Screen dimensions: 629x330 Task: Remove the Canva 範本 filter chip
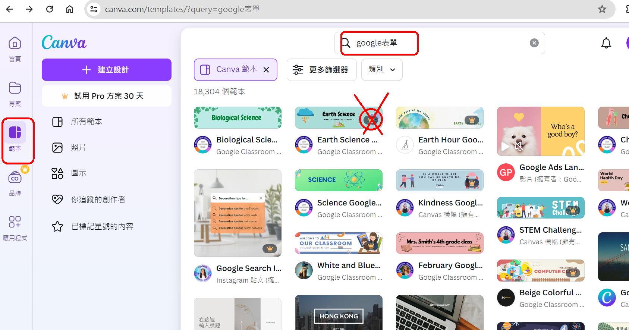pyautogui.click(x=266, y=70)
